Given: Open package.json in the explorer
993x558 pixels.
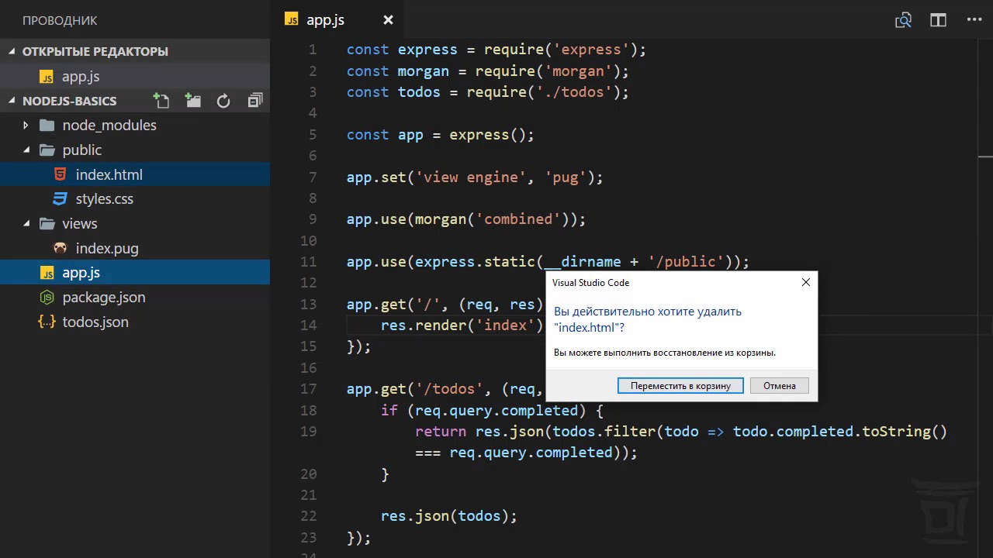Looking at the screenshot, I should point(103,298).
